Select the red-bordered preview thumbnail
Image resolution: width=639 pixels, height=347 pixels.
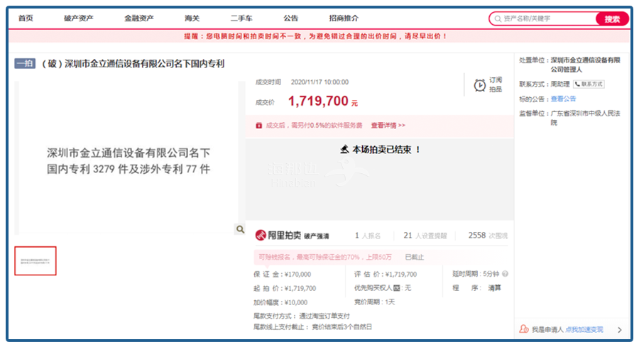pos(35,260)
